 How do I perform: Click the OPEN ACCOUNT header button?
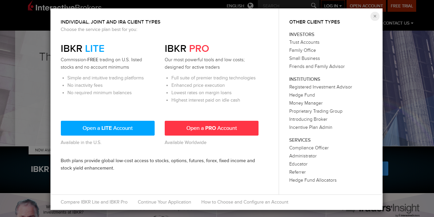pyautogui.click(x=366, y=6)
